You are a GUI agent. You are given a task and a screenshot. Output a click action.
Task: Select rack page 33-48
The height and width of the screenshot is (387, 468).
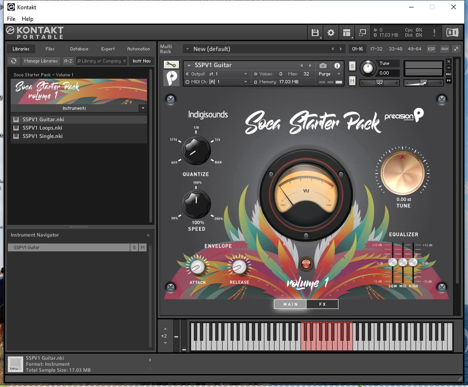(x=395, y=49)
